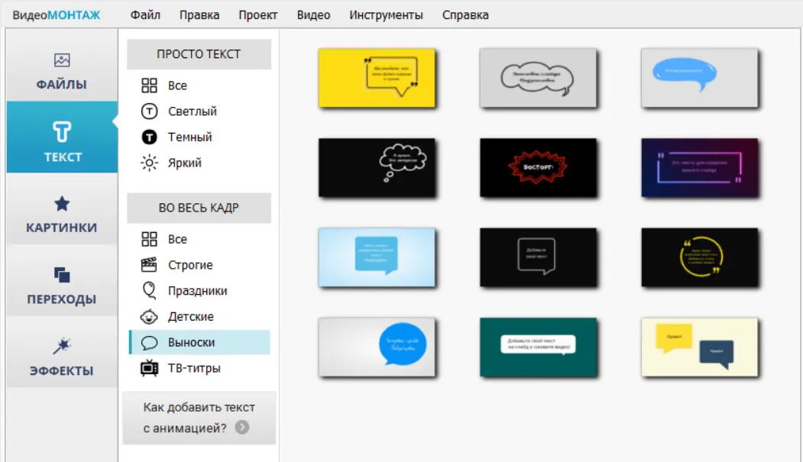Click the grid icon for Все under Просто текст

click(149, 86)
